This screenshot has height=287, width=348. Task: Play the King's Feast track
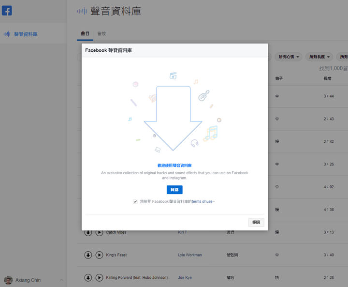click(99, 255)
